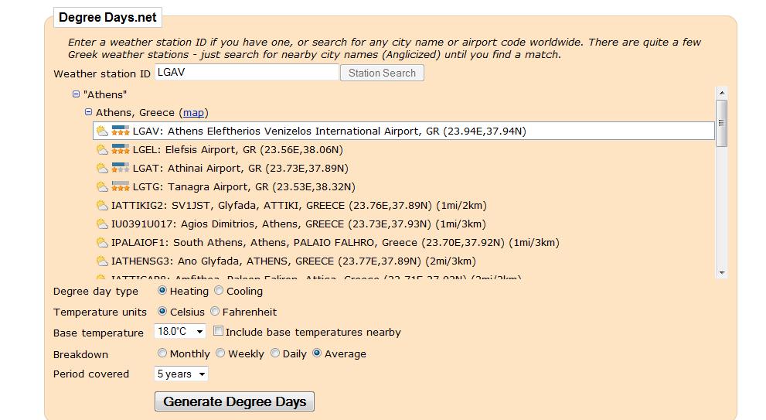The width and height of the screenshot is (766, 420).
Task: Select Monthly breakdown option
Action: pyautogui.click(x=162, y=353)
